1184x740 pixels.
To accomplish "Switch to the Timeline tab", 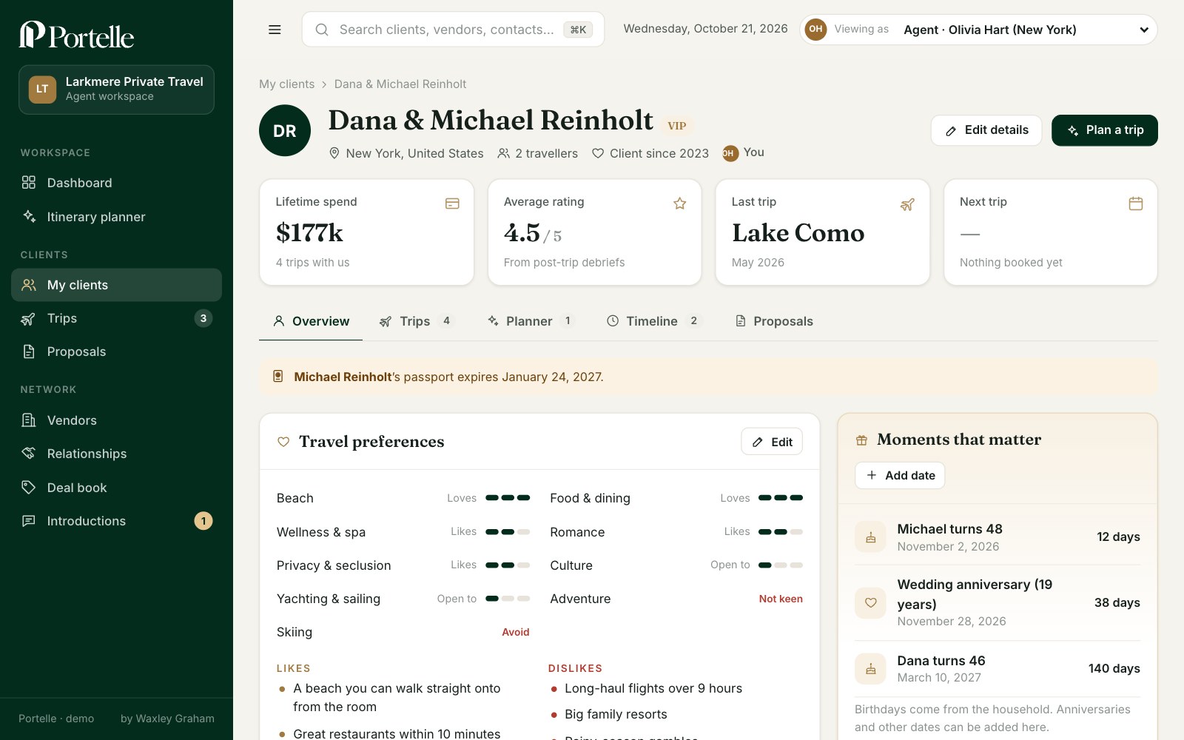I will click(653, 321).
